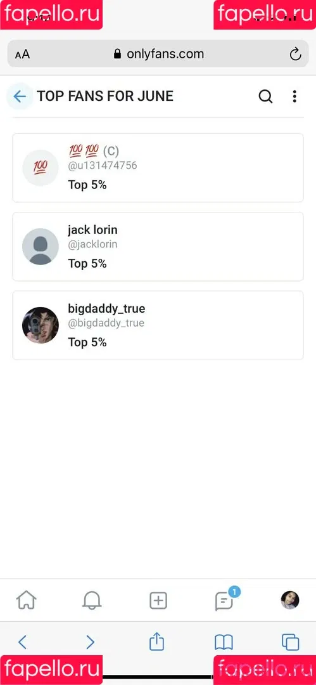
Task: Open Safari text size AA menu
Action: tap(22, 54)
